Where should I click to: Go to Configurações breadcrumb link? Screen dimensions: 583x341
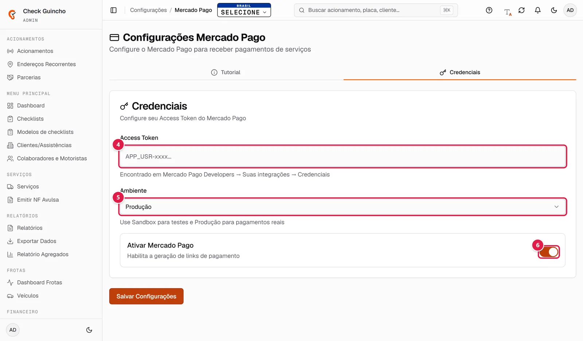coord(148,10)
